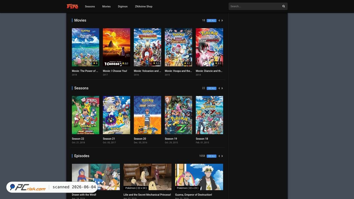Open Diancie movie poster
354x199 pixels.
click(209, 47)
